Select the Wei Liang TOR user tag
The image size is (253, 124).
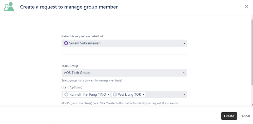[x=128, y=94]
